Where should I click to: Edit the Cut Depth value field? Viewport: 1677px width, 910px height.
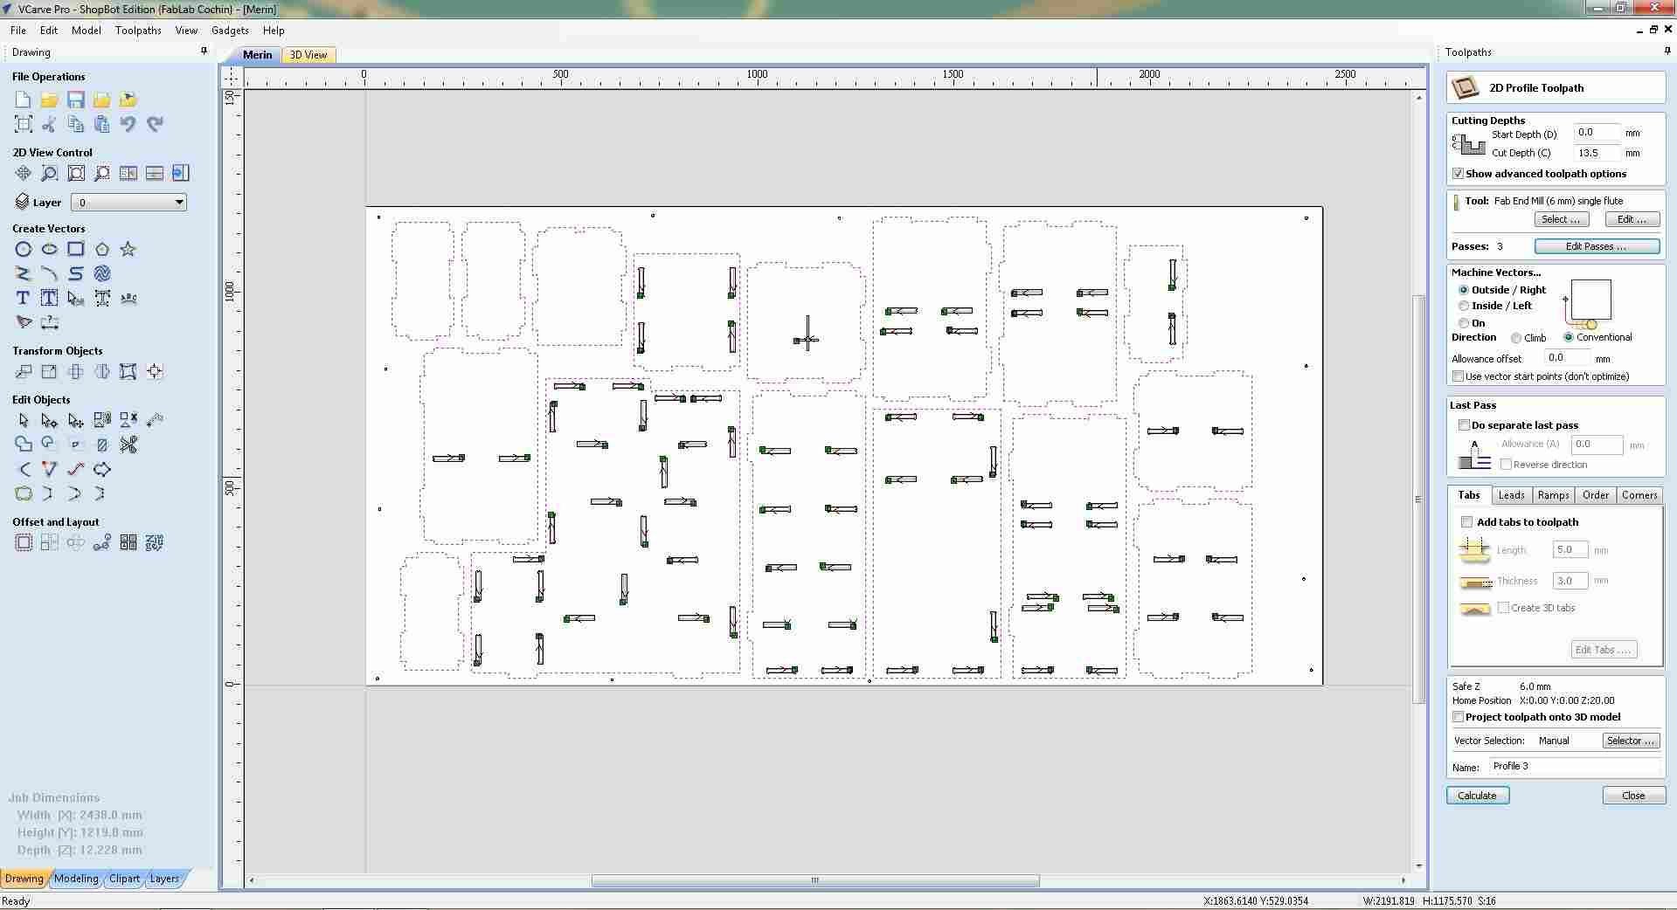pyautogui.click(x=1597, y=152)
